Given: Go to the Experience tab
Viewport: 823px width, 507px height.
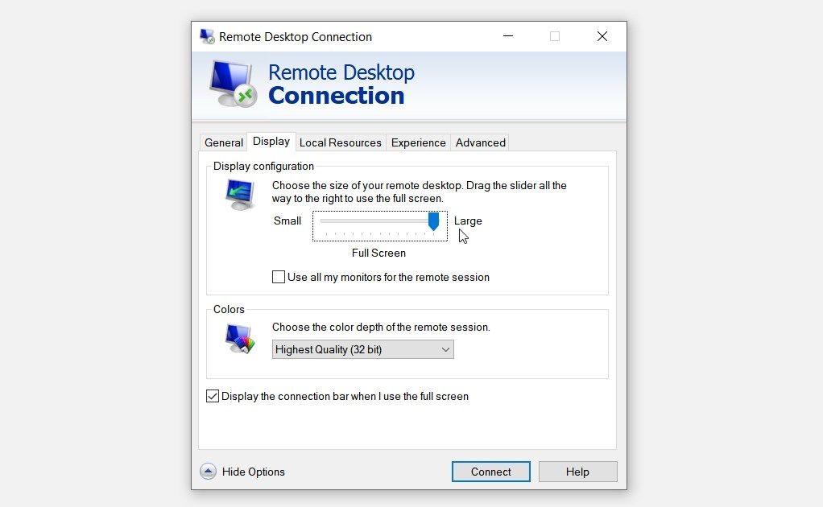Looking at the screenshot, I should [418, 142].
